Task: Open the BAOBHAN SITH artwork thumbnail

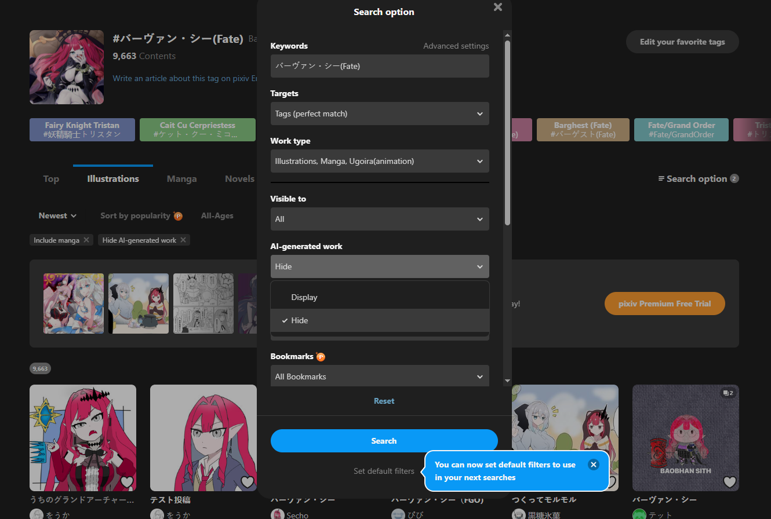Action: coord(686,438)
